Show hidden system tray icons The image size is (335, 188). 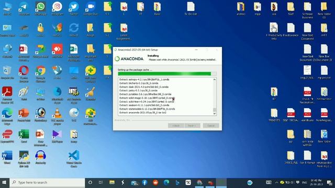coord(276,182)
